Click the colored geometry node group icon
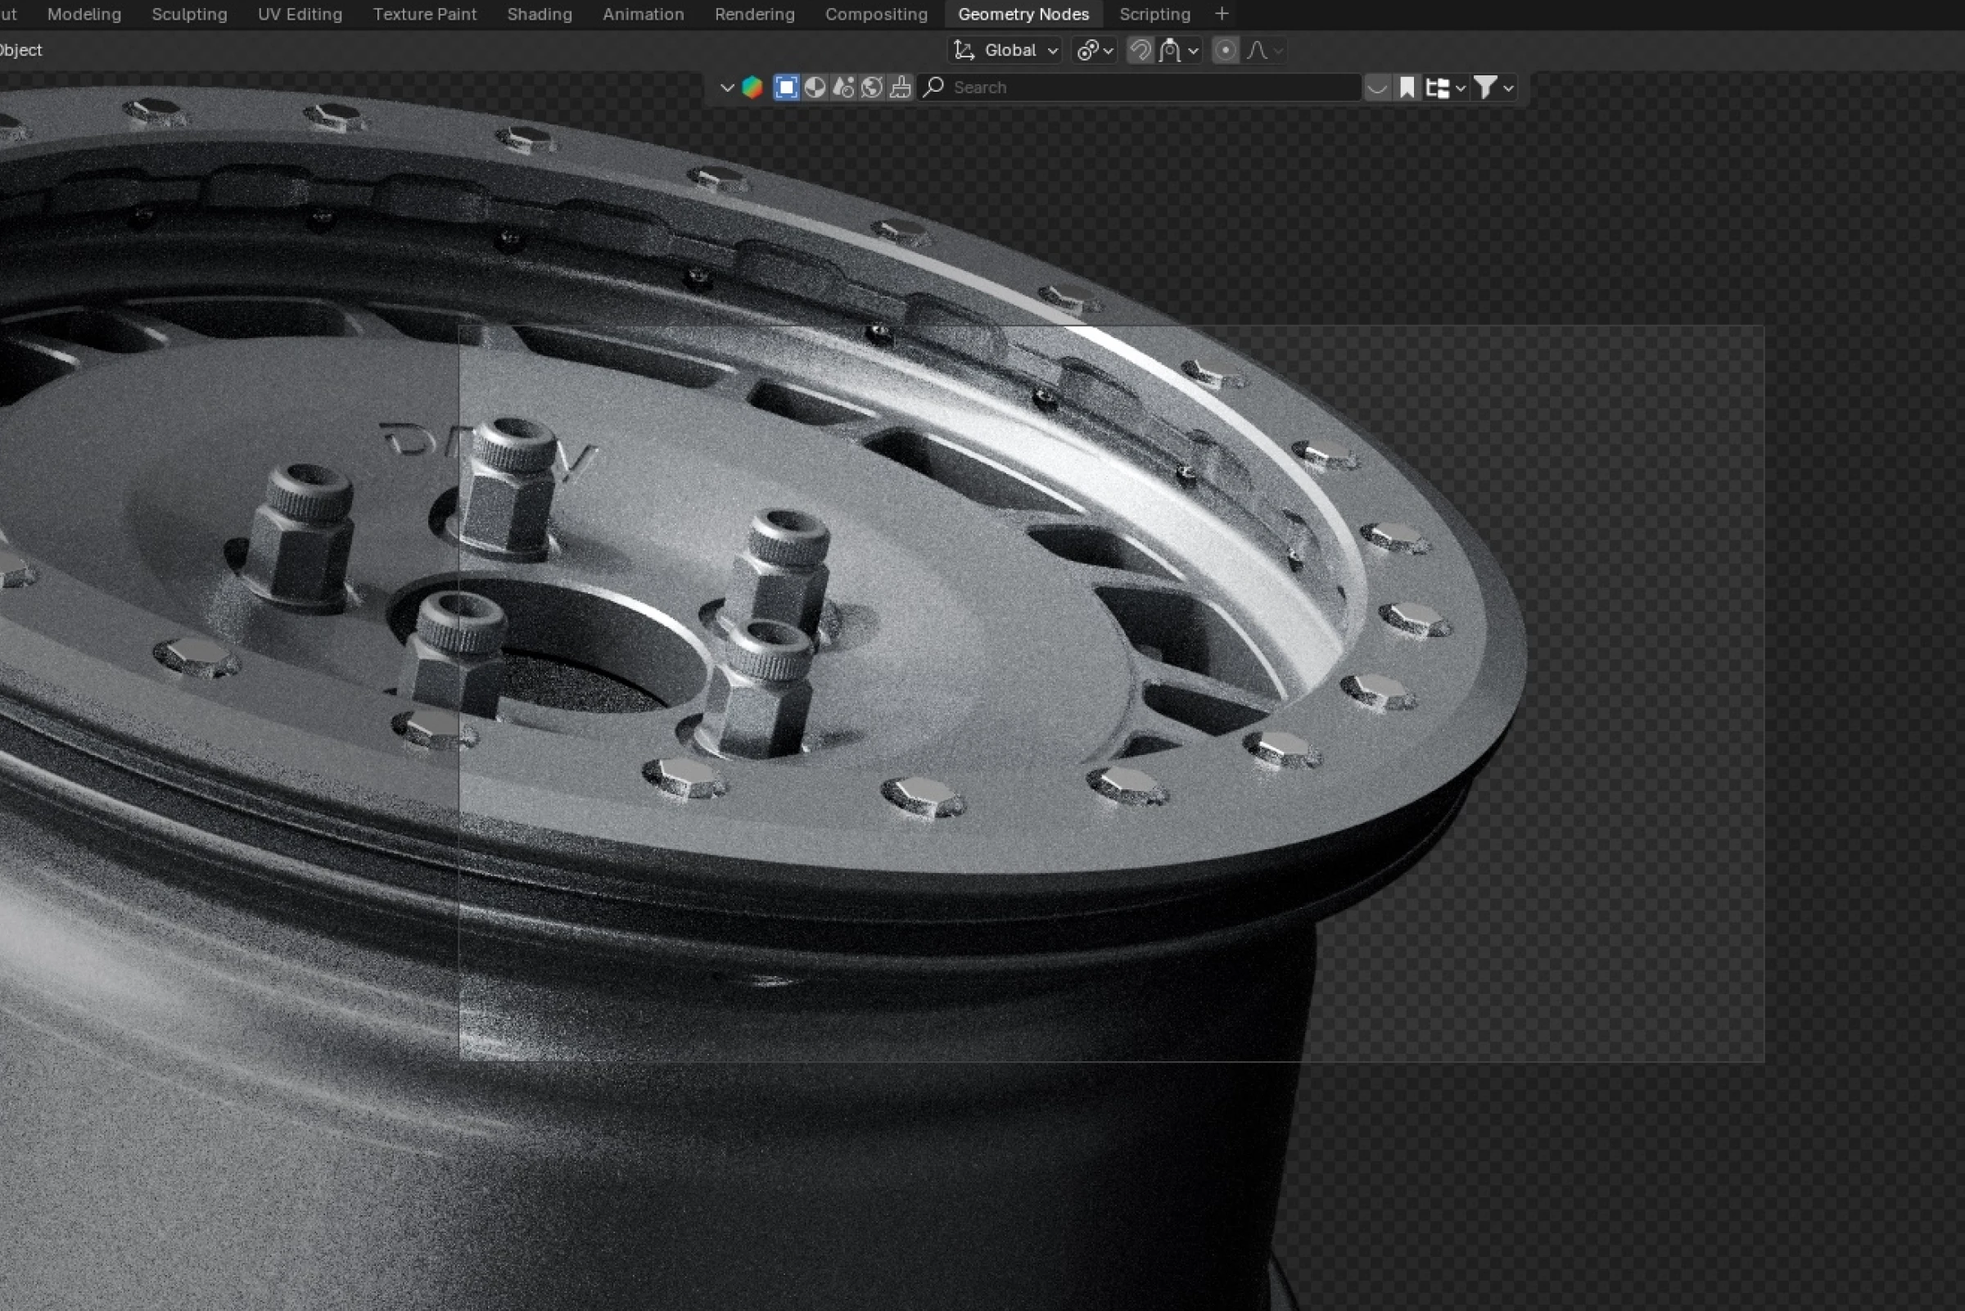The height and width of the screenshot is (1311, 1965). click(x=752, y=87)
